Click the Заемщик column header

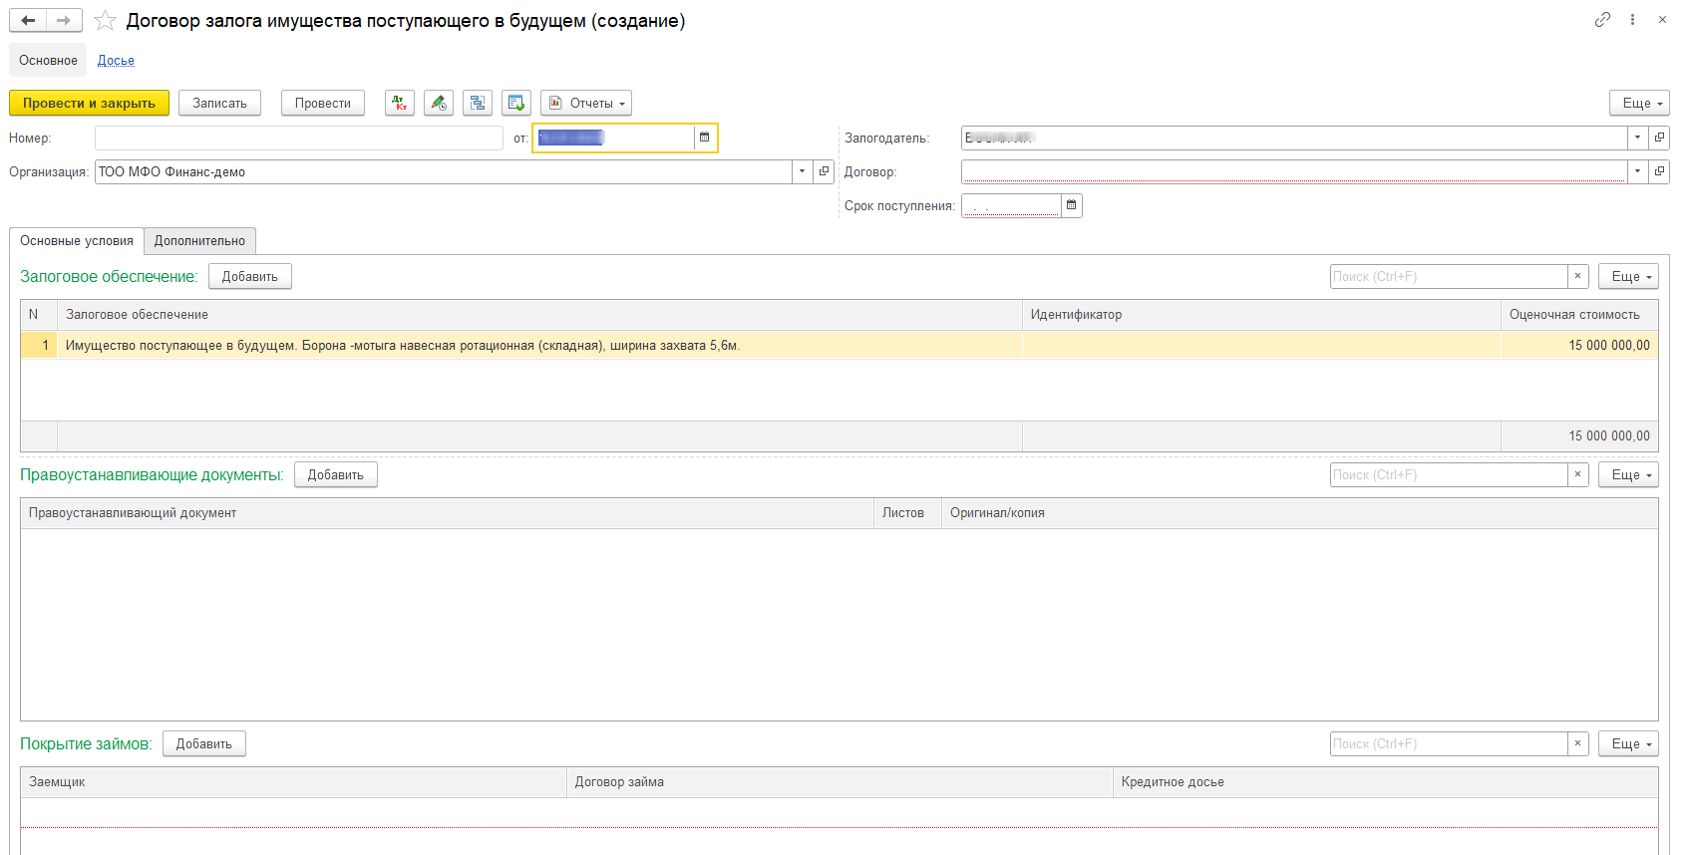pos(293,781)
